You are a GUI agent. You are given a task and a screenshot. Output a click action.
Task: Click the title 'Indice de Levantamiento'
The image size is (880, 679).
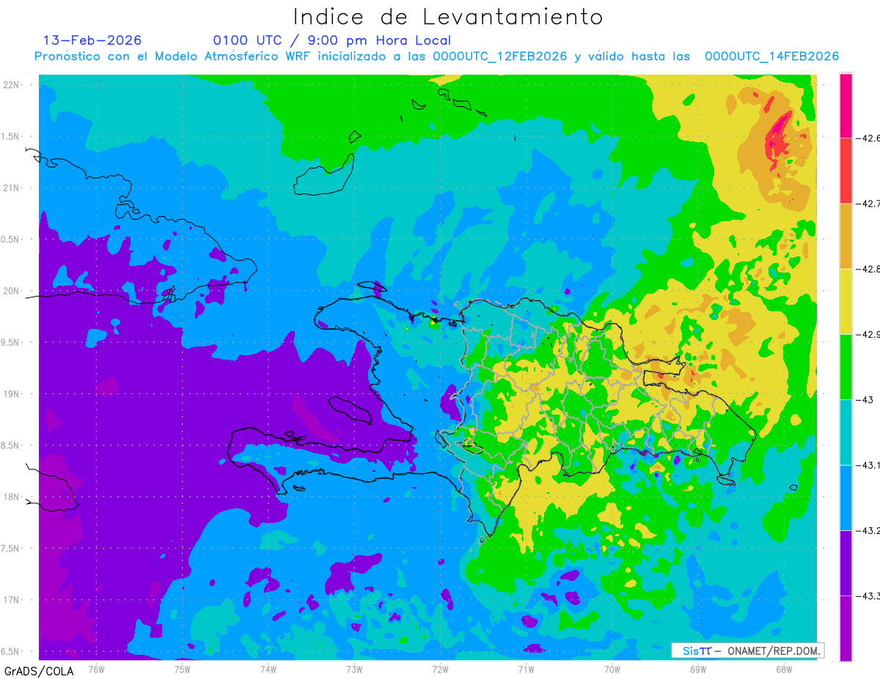448,17
